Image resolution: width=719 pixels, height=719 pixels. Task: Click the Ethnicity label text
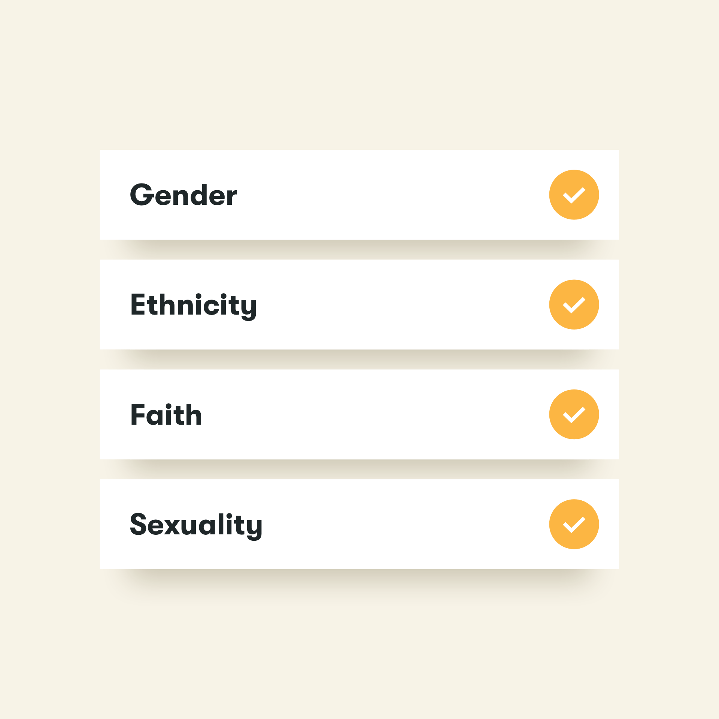coord(193,305)
